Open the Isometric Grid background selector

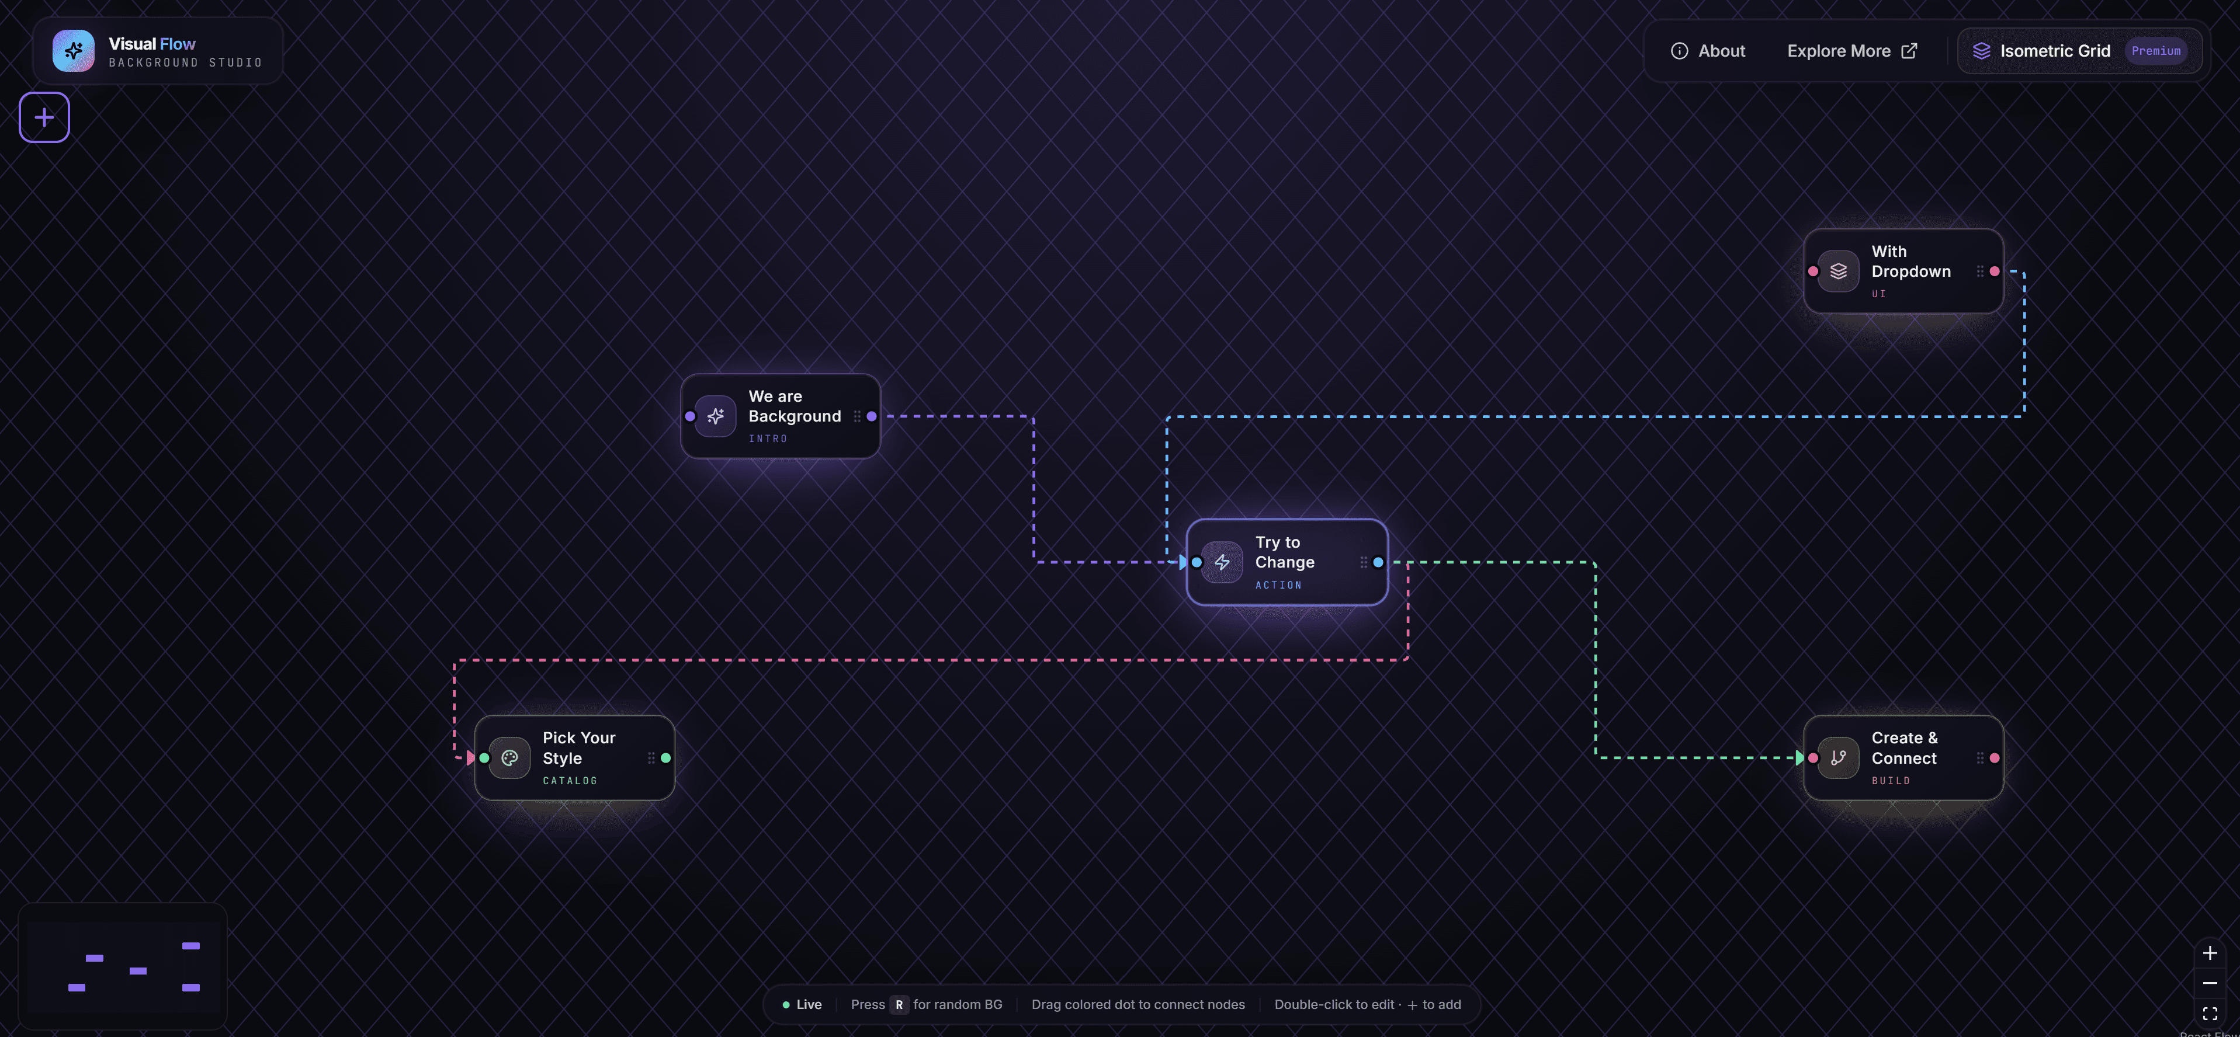click(x=2055, y=50)
